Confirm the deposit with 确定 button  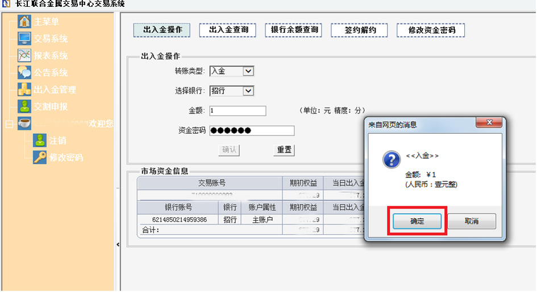[417, 221]
